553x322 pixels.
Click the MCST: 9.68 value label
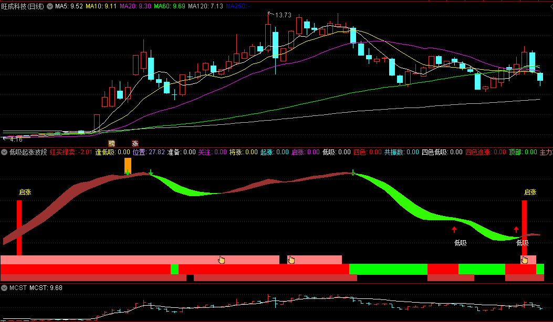click(46, 288)
